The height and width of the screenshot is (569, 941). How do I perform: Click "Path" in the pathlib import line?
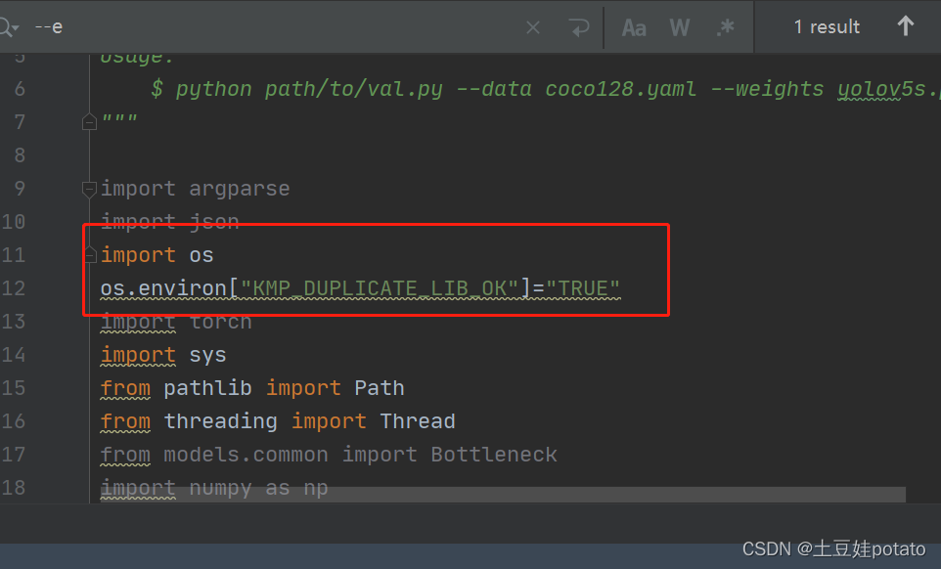click(380, 388)
